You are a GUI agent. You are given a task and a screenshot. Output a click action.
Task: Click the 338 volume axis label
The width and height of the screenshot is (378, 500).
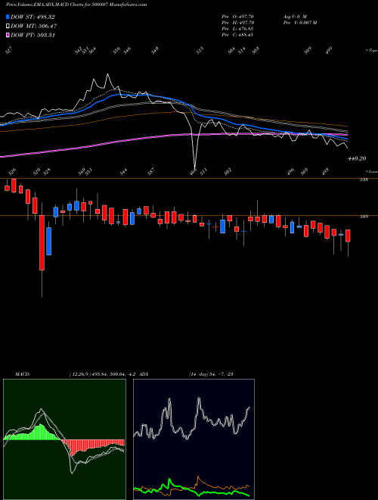tap(364, 180)
